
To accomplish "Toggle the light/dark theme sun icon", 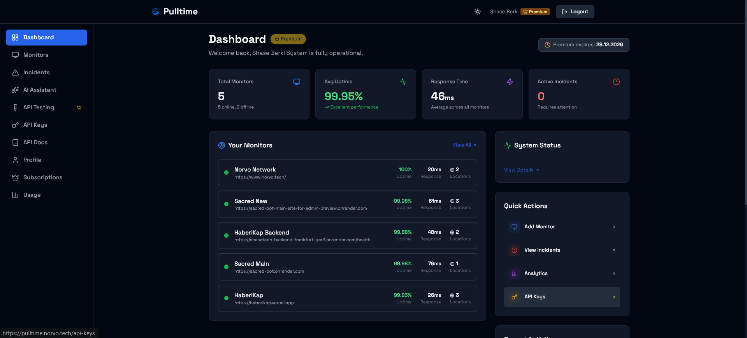I will (x=478, y=12).
